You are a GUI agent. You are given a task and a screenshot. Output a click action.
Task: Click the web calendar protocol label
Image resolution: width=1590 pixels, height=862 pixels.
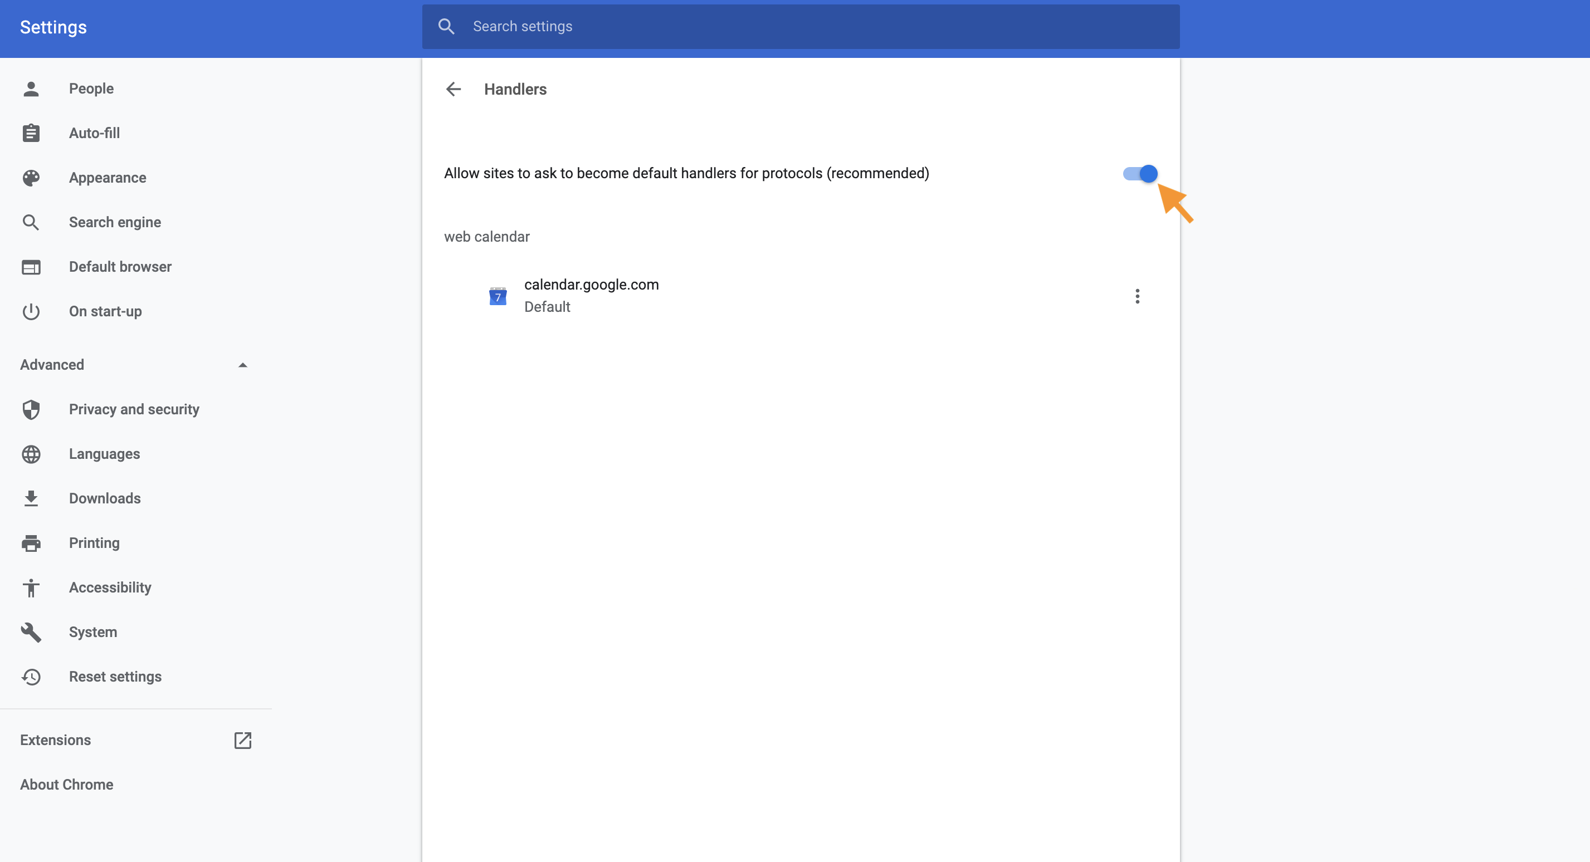coord(486,237)
